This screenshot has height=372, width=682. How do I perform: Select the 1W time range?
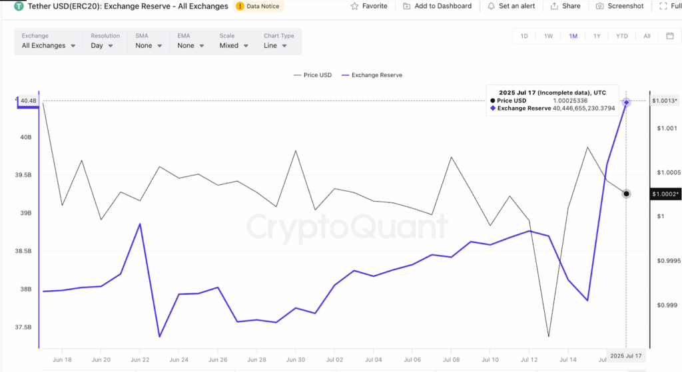pyautogui.click(x=549, y=36)
